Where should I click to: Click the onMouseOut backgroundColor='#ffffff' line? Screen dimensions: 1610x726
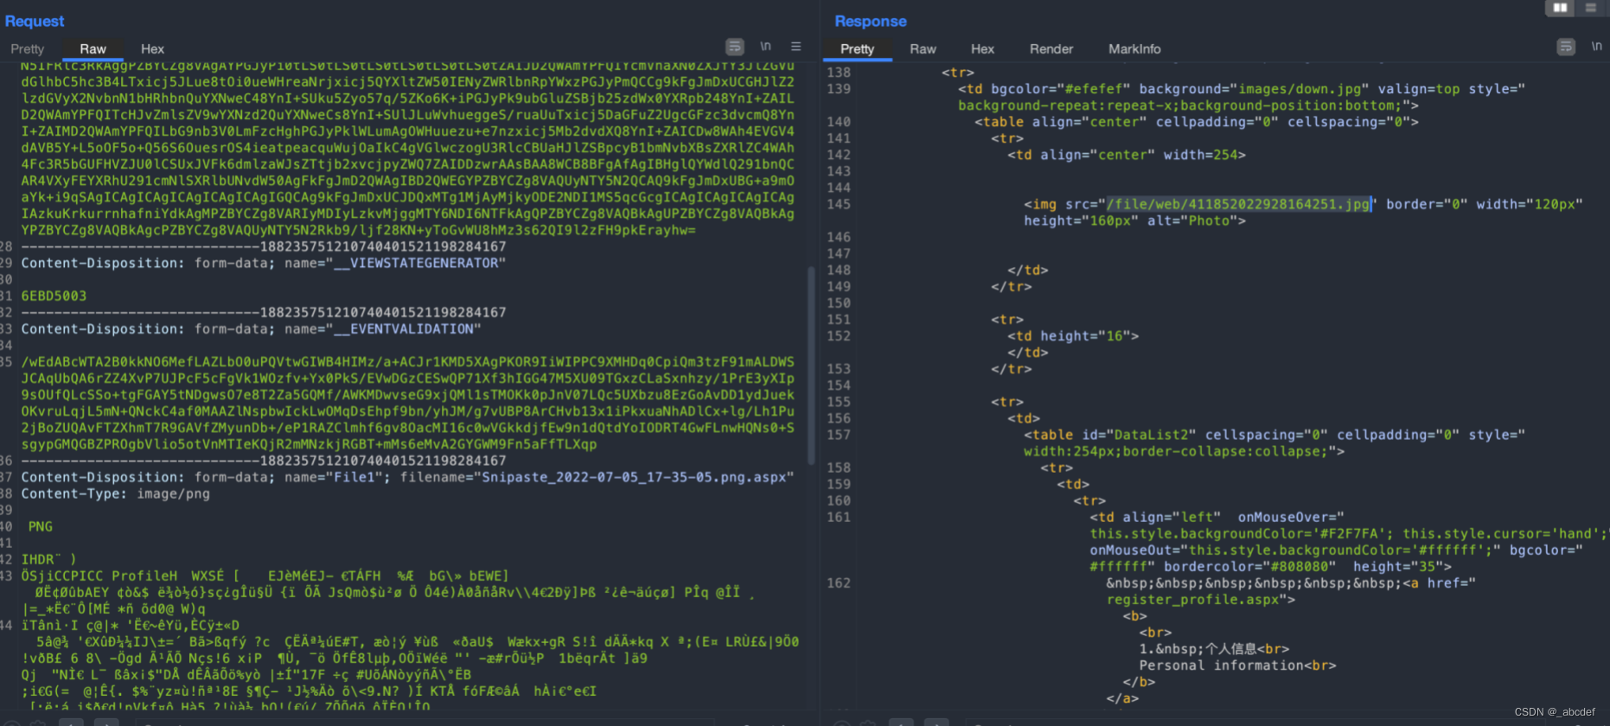1336,550
